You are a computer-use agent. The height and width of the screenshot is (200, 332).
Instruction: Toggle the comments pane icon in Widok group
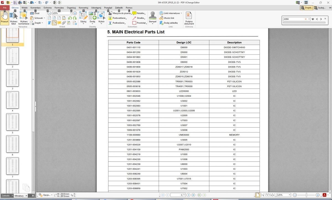[59, 23]
